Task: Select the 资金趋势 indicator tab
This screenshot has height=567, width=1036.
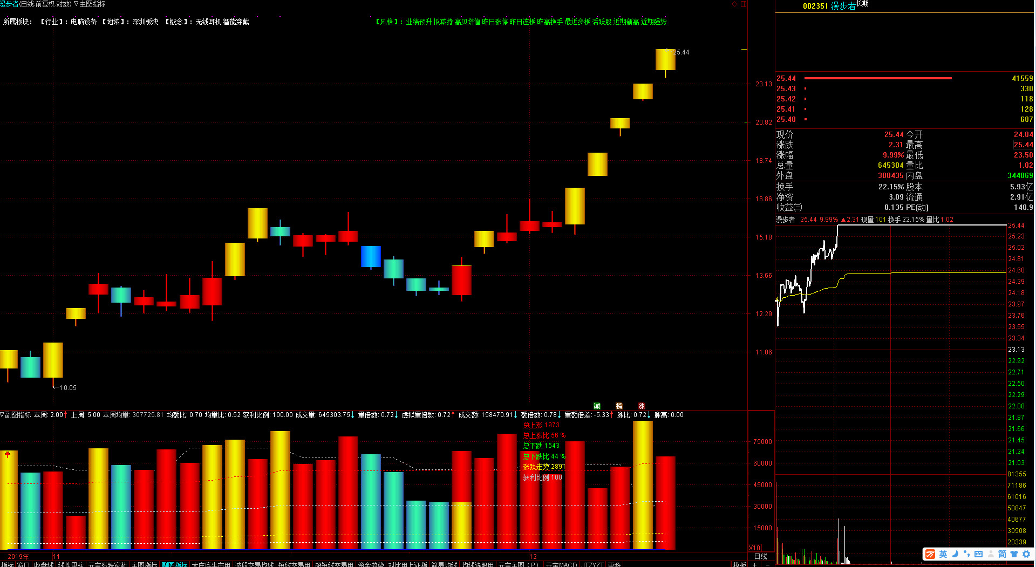Action: click(x=371, y=564)
